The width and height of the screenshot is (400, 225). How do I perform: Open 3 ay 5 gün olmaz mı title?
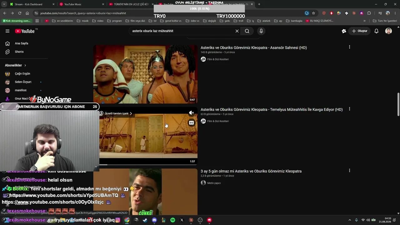pos(251,171)
